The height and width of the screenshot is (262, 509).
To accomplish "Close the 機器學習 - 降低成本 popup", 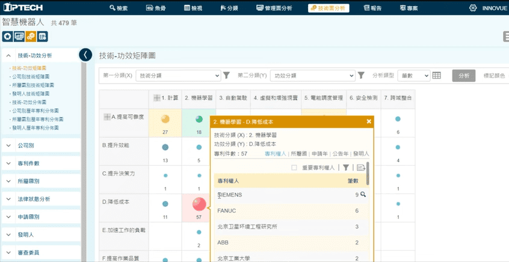I will click(369, 121).
